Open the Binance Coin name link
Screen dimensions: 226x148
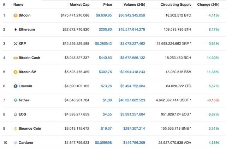point(30,129)
